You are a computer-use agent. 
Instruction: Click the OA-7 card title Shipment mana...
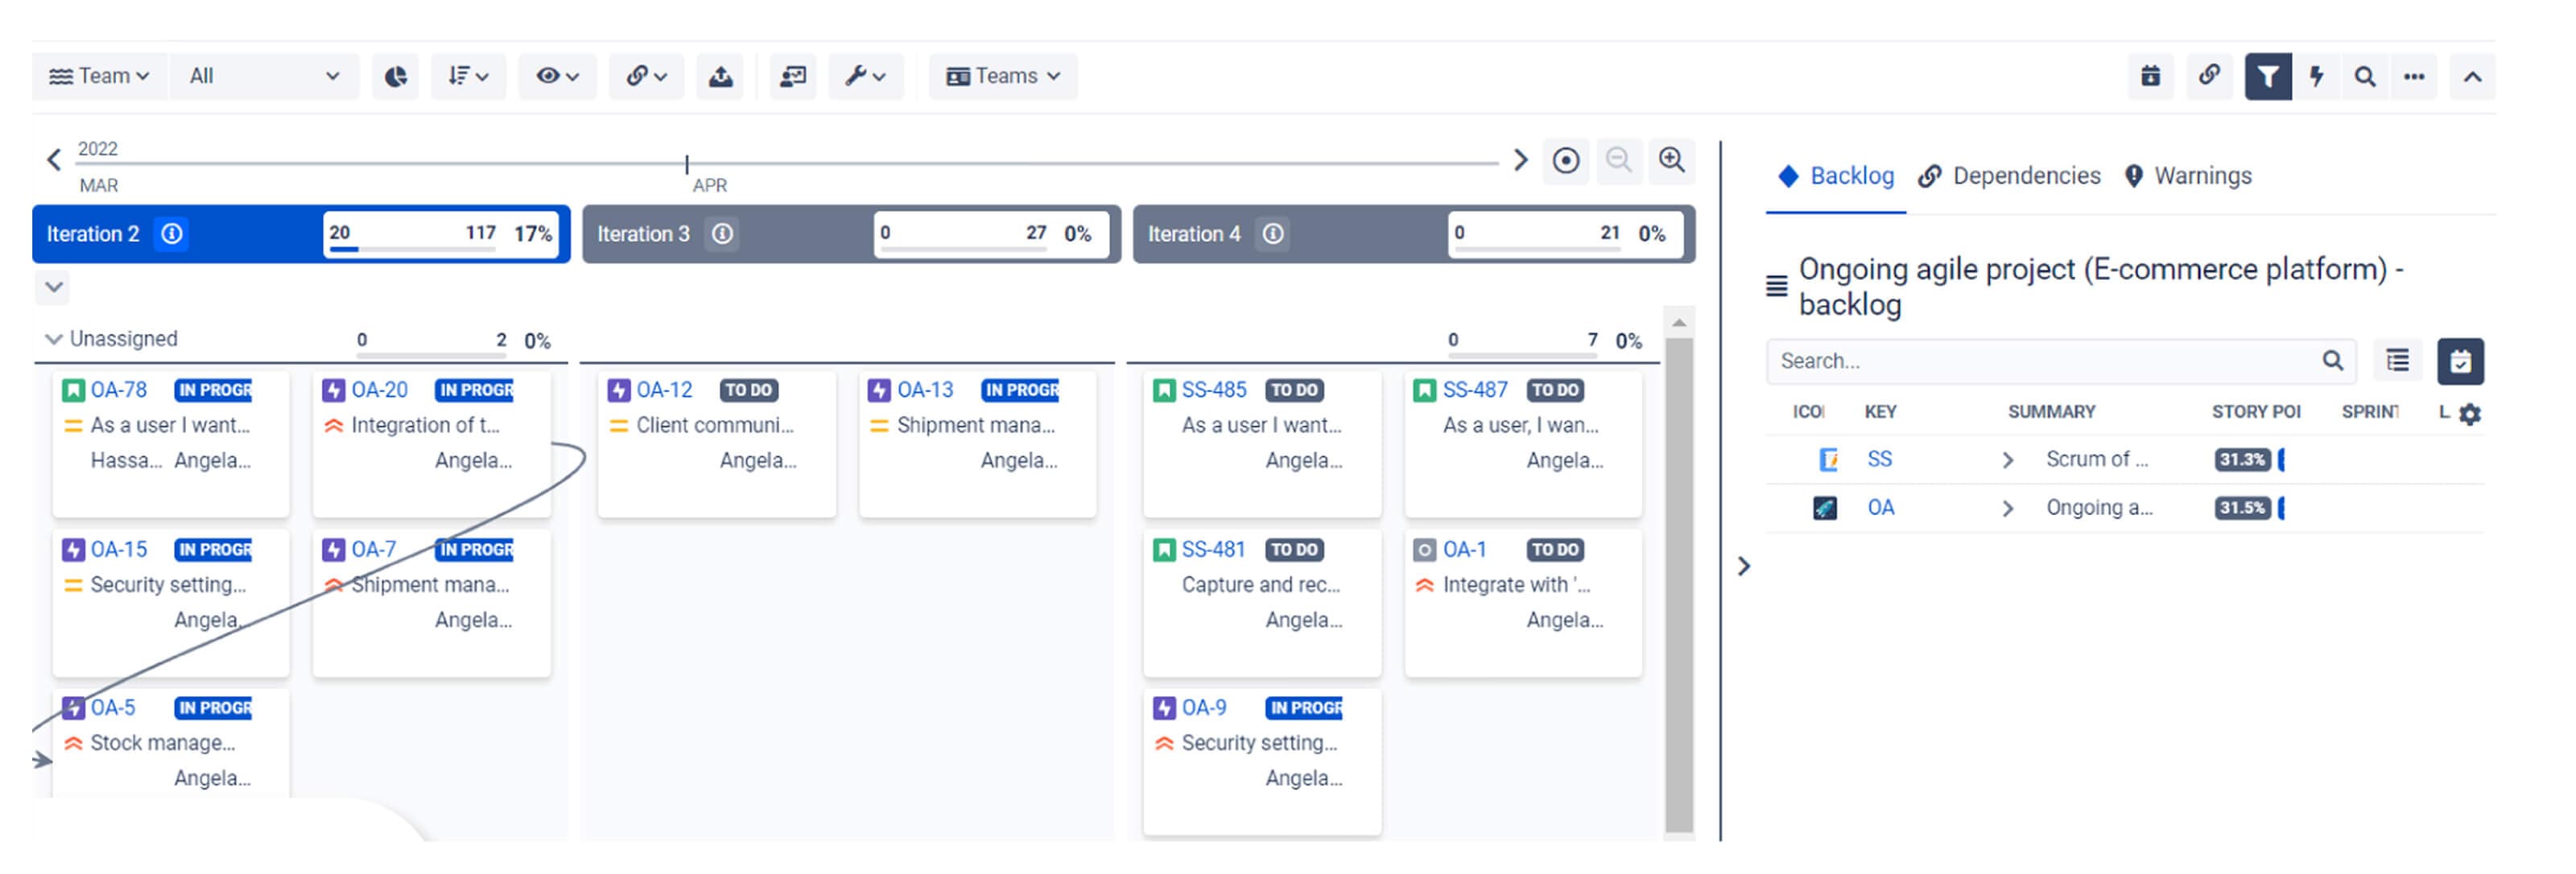coord(430,585)
